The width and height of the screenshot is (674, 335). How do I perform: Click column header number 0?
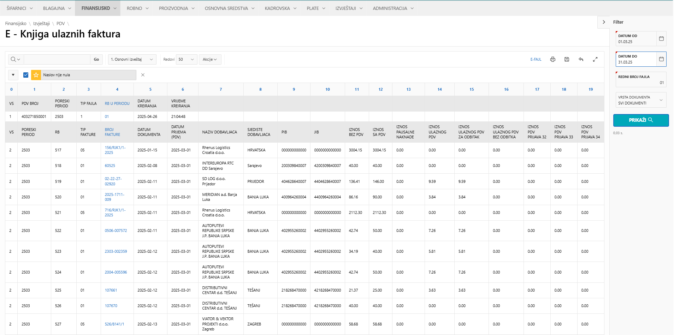coord(11,89)
